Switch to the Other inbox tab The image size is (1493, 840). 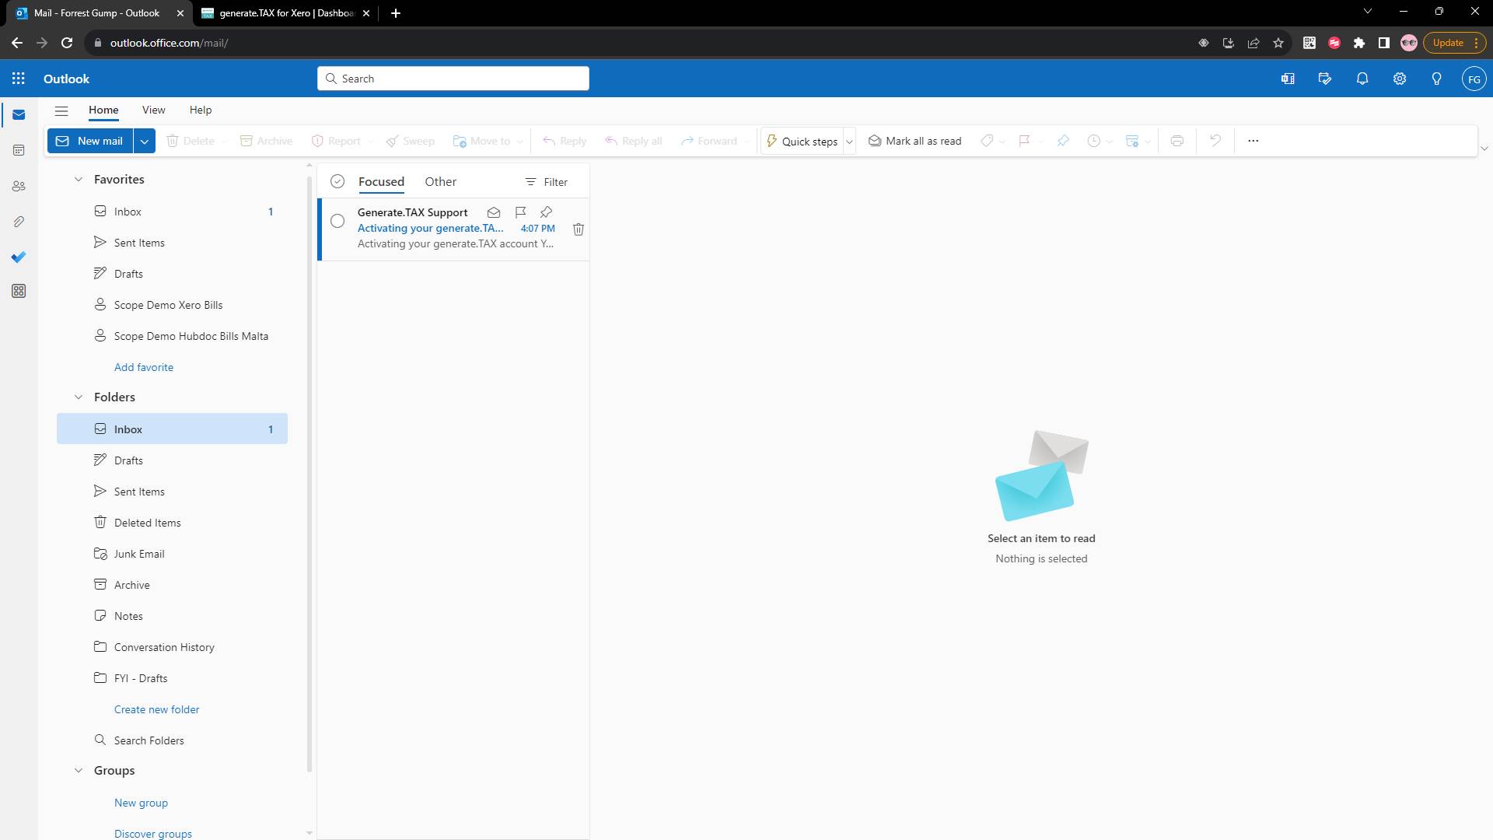click(x=440, y=182)
